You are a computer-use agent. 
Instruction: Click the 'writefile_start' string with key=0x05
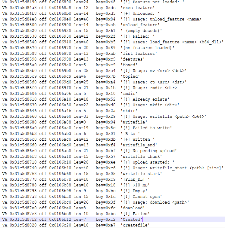point(141,173)
